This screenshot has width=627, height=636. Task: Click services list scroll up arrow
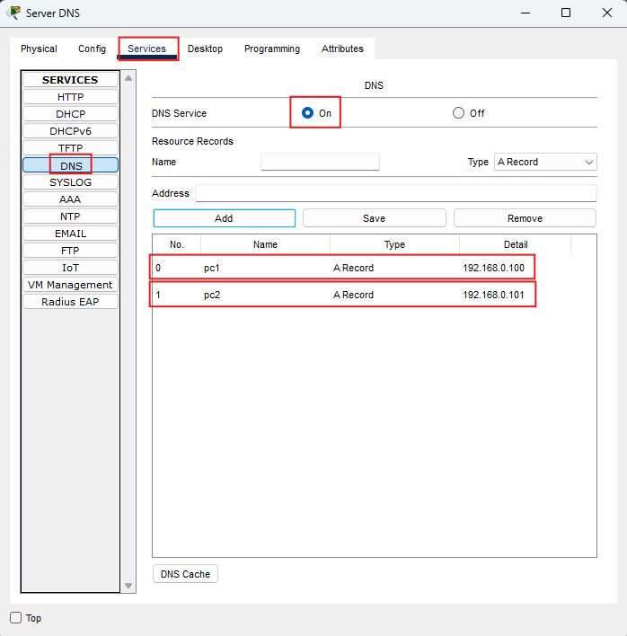(x=128, y=78)
